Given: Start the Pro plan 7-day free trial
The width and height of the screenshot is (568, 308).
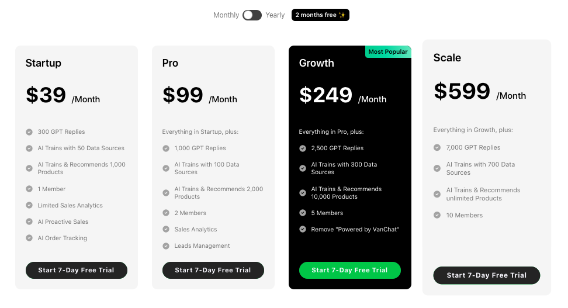Looking at the screenshot, I should [x=213, y=270].
